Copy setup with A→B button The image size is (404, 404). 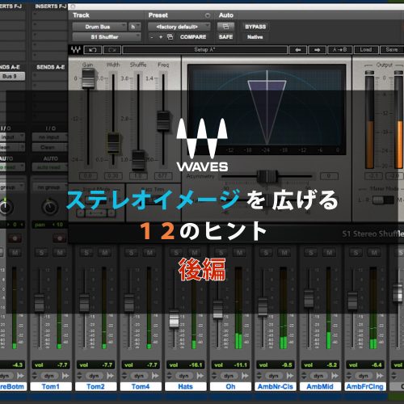pos(340,50)
